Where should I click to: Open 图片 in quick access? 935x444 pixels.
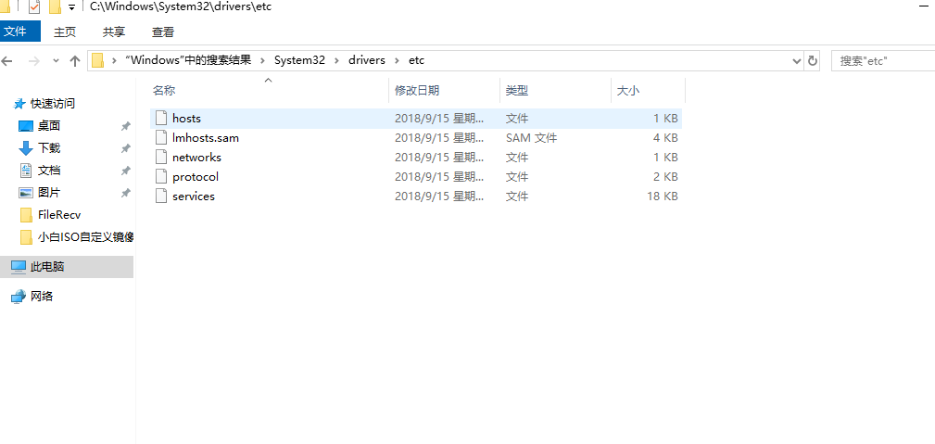49,193
